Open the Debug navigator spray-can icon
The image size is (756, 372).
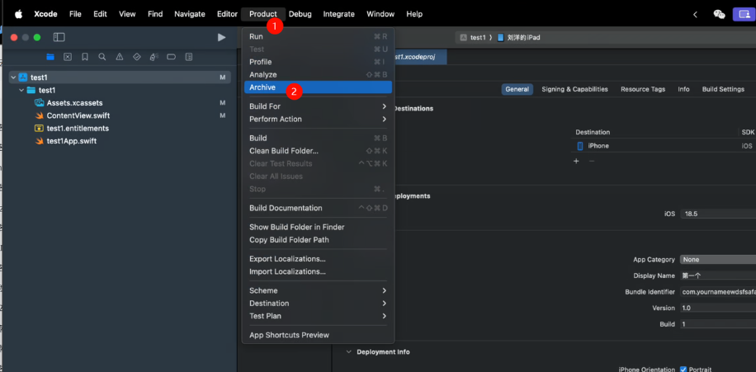coord(154,57)
